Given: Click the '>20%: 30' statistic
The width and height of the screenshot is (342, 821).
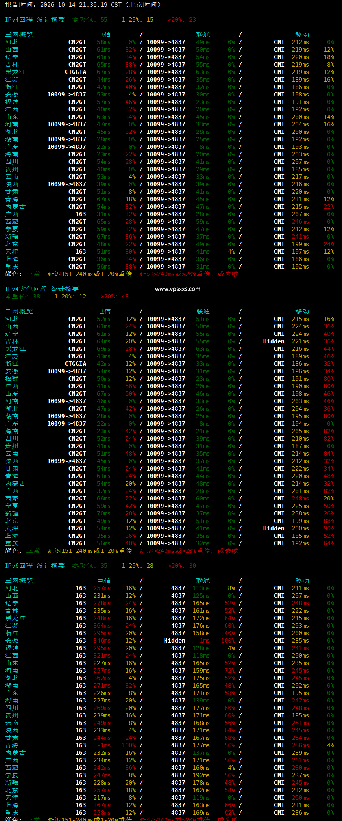Looking at the screenshot, I should pos(182,566).
